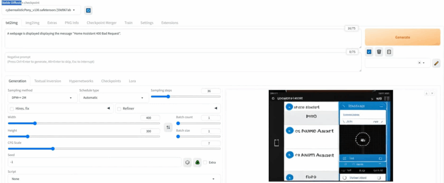Refresh the Stable Diffusion checkpoint list
This screenshot has width=444, height=183.
88,10
